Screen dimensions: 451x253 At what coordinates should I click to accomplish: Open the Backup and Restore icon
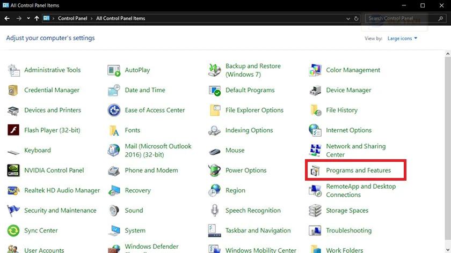point(215,70)
